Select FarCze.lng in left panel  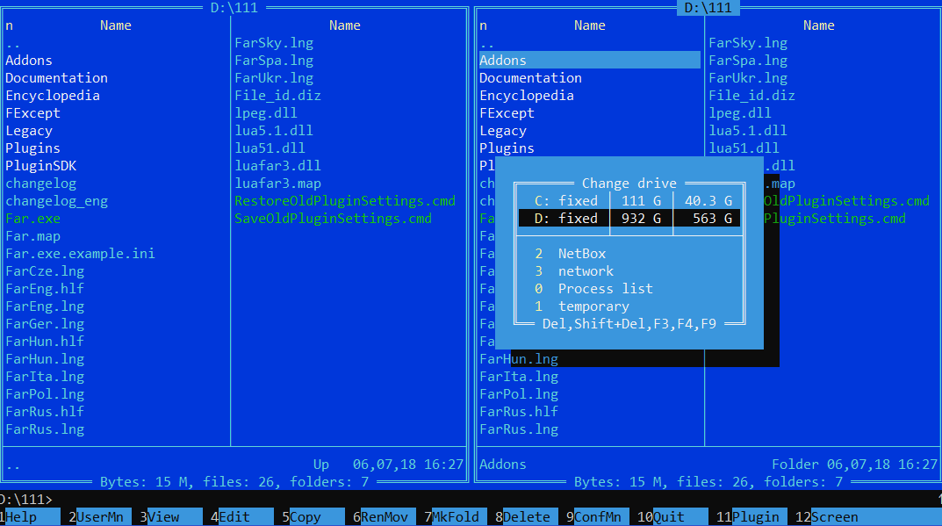click(x=45, y=271)
